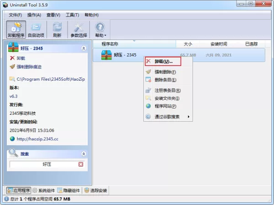274x205 pixels.
Task: Click the red X icon beside 卸载(U)
Action: tap(148, 61)
